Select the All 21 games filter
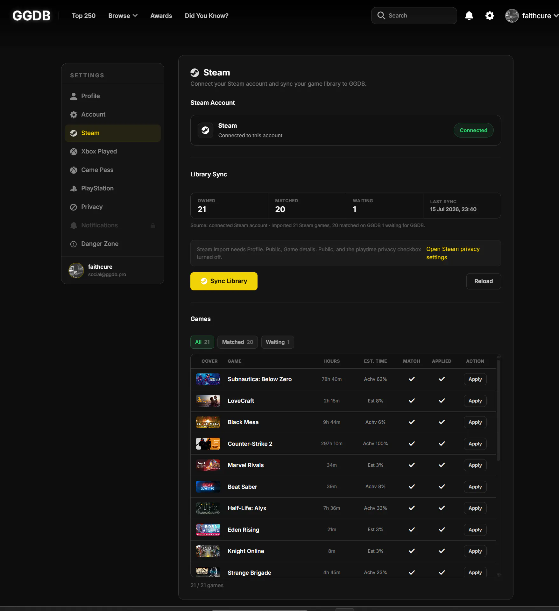559x611 pixels. click(202, 342)
